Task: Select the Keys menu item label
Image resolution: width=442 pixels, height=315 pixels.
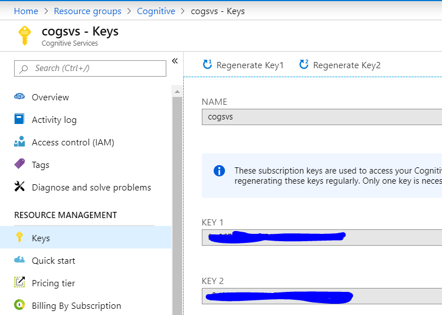Action: coord(41,238)
